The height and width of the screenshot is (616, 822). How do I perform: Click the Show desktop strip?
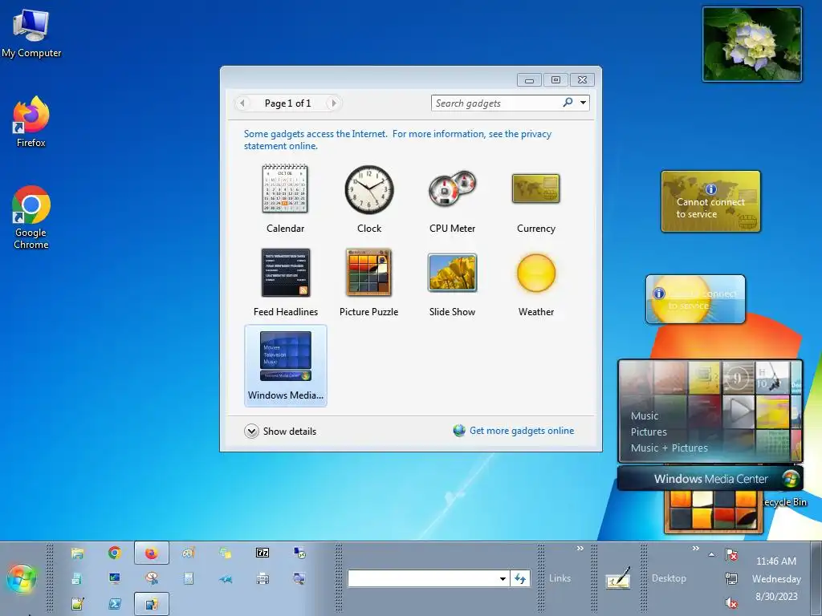click(x=816, y=578)
